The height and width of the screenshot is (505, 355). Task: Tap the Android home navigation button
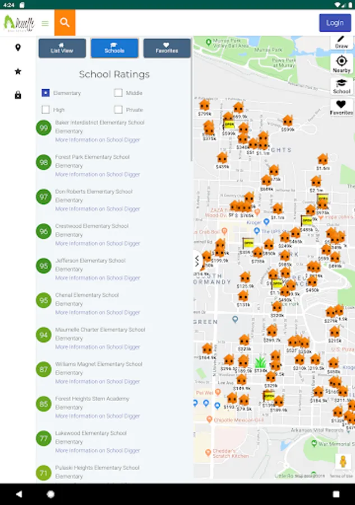coord(50,494)
